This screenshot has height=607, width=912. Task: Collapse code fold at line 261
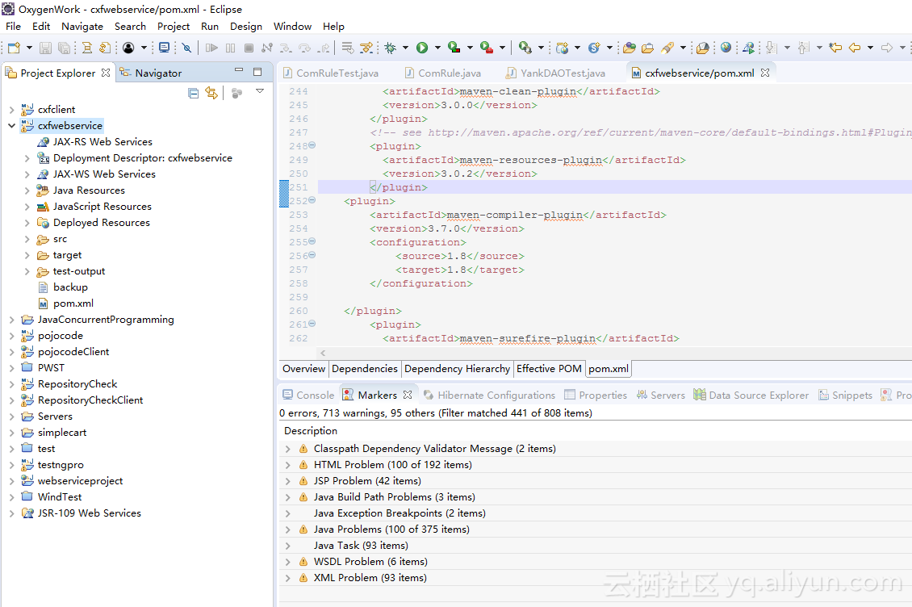tap(312, 324)
